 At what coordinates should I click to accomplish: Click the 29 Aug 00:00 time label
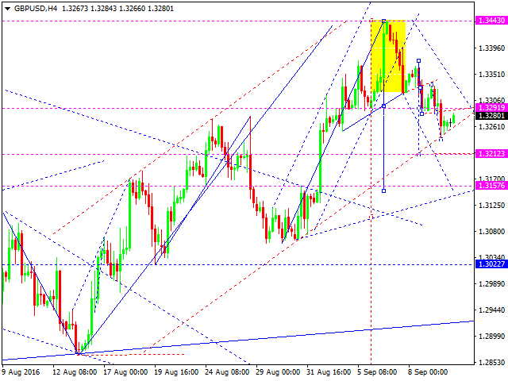point(278,372)
